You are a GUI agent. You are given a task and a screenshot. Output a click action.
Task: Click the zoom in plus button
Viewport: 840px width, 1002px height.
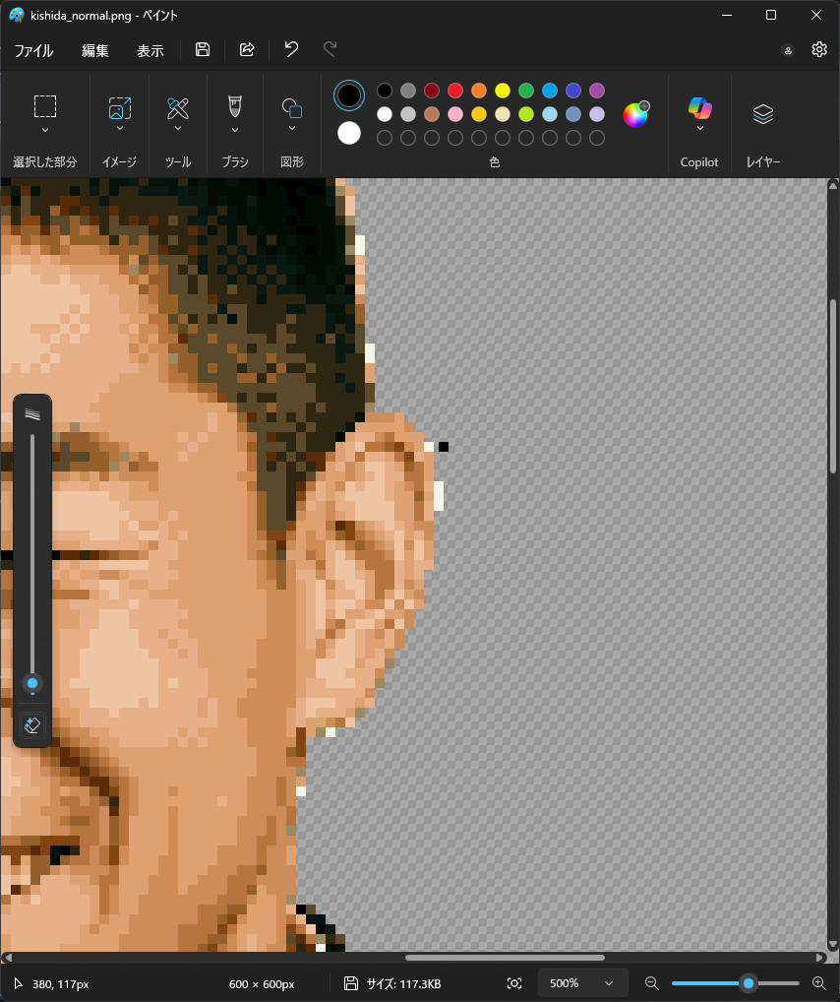coord(818,983)
